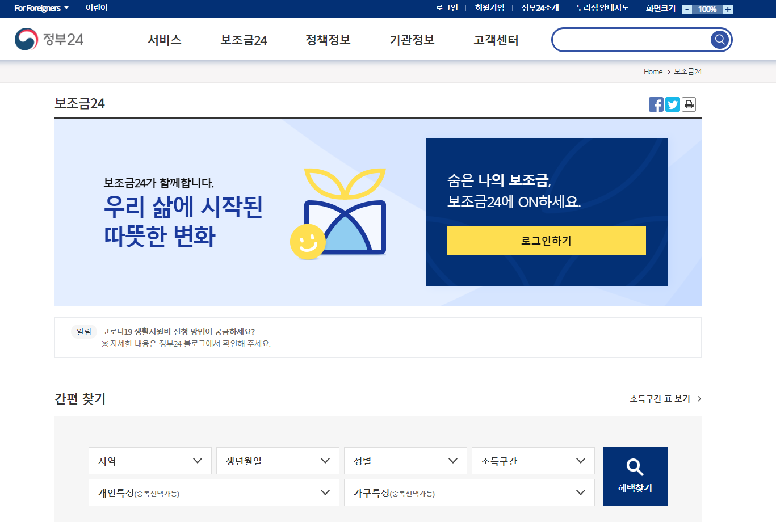
Task: Open the 코로나19 생활지원비 notice link
Action: point(178,331)
